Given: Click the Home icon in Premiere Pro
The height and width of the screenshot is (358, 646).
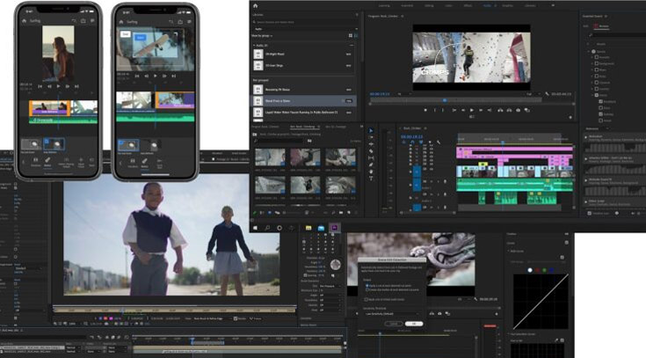Looking at the screenshot, I should (x=254, y=6).
